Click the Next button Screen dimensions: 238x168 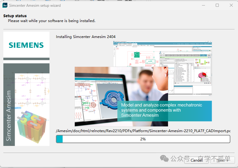coord(222,160)
